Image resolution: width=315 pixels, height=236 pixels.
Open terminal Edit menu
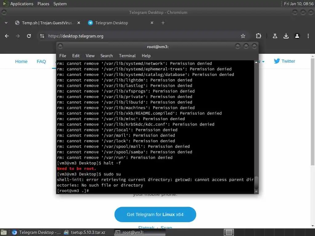coord(76,56)
